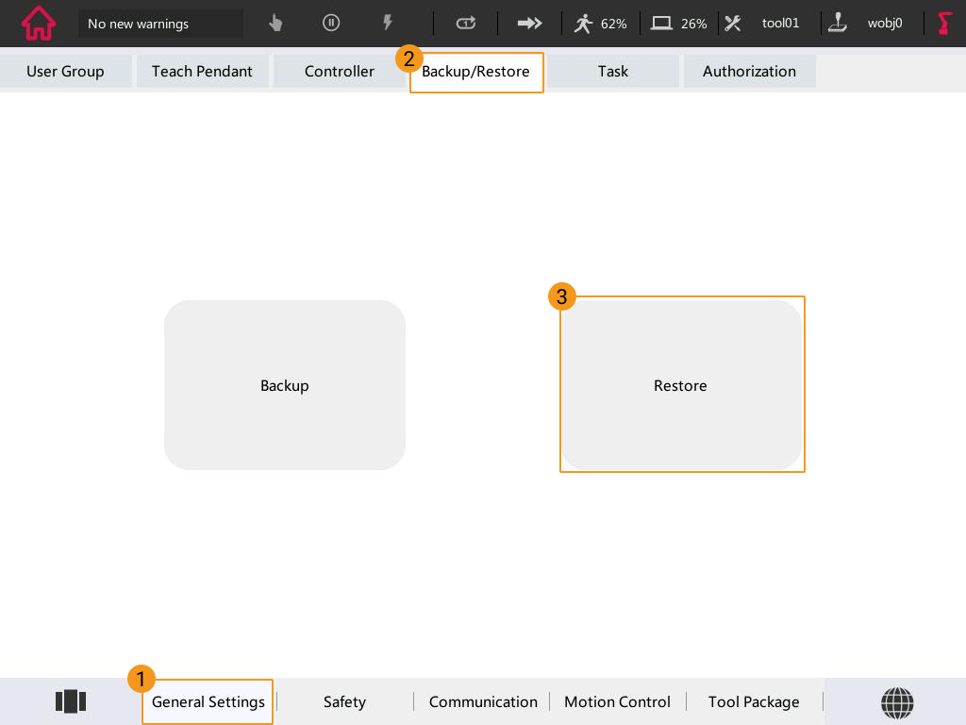Screen dimensions: 966x725
Task: Click the red robot arm icon
Action: tap(944, 24)
